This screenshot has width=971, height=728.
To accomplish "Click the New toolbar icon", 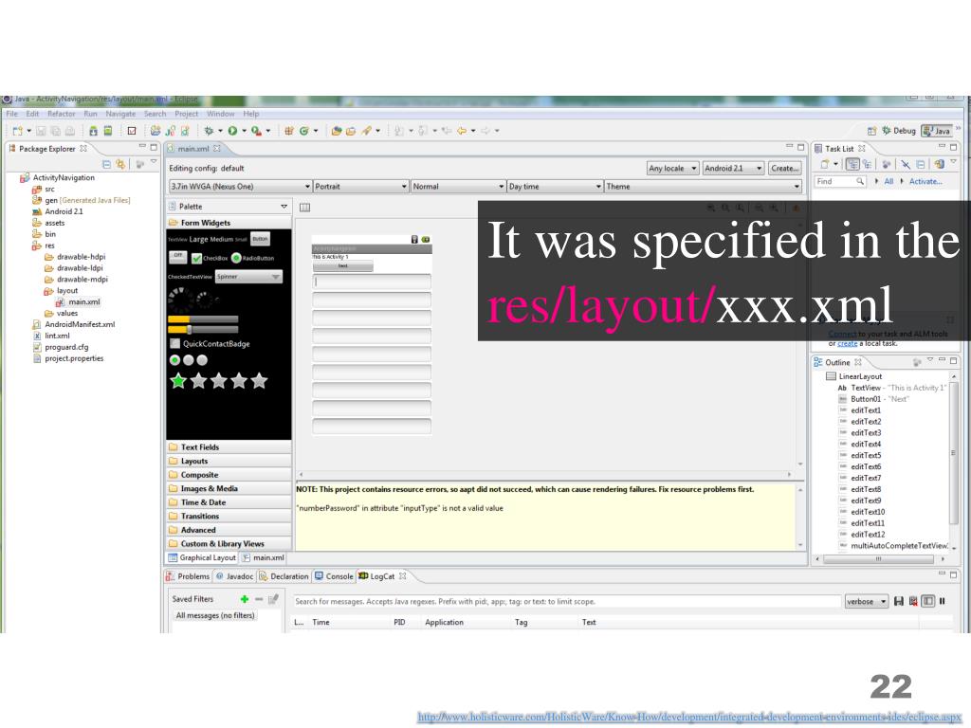I will pyautogui.click(x=17, y=131).
